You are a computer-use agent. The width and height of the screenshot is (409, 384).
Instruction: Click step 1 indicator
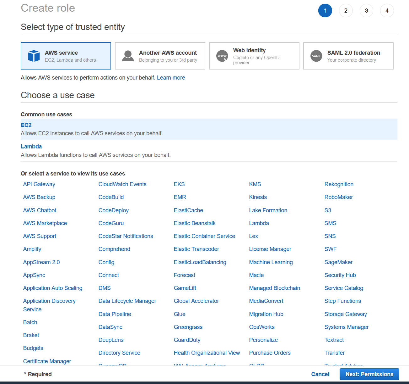click(x=325, y=11)
